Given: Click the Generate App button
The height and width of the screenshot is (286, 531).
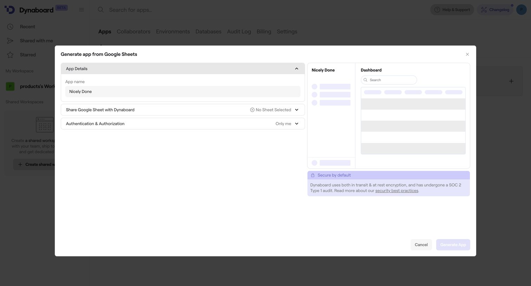Looking at the screenshot, I should 453,245.
